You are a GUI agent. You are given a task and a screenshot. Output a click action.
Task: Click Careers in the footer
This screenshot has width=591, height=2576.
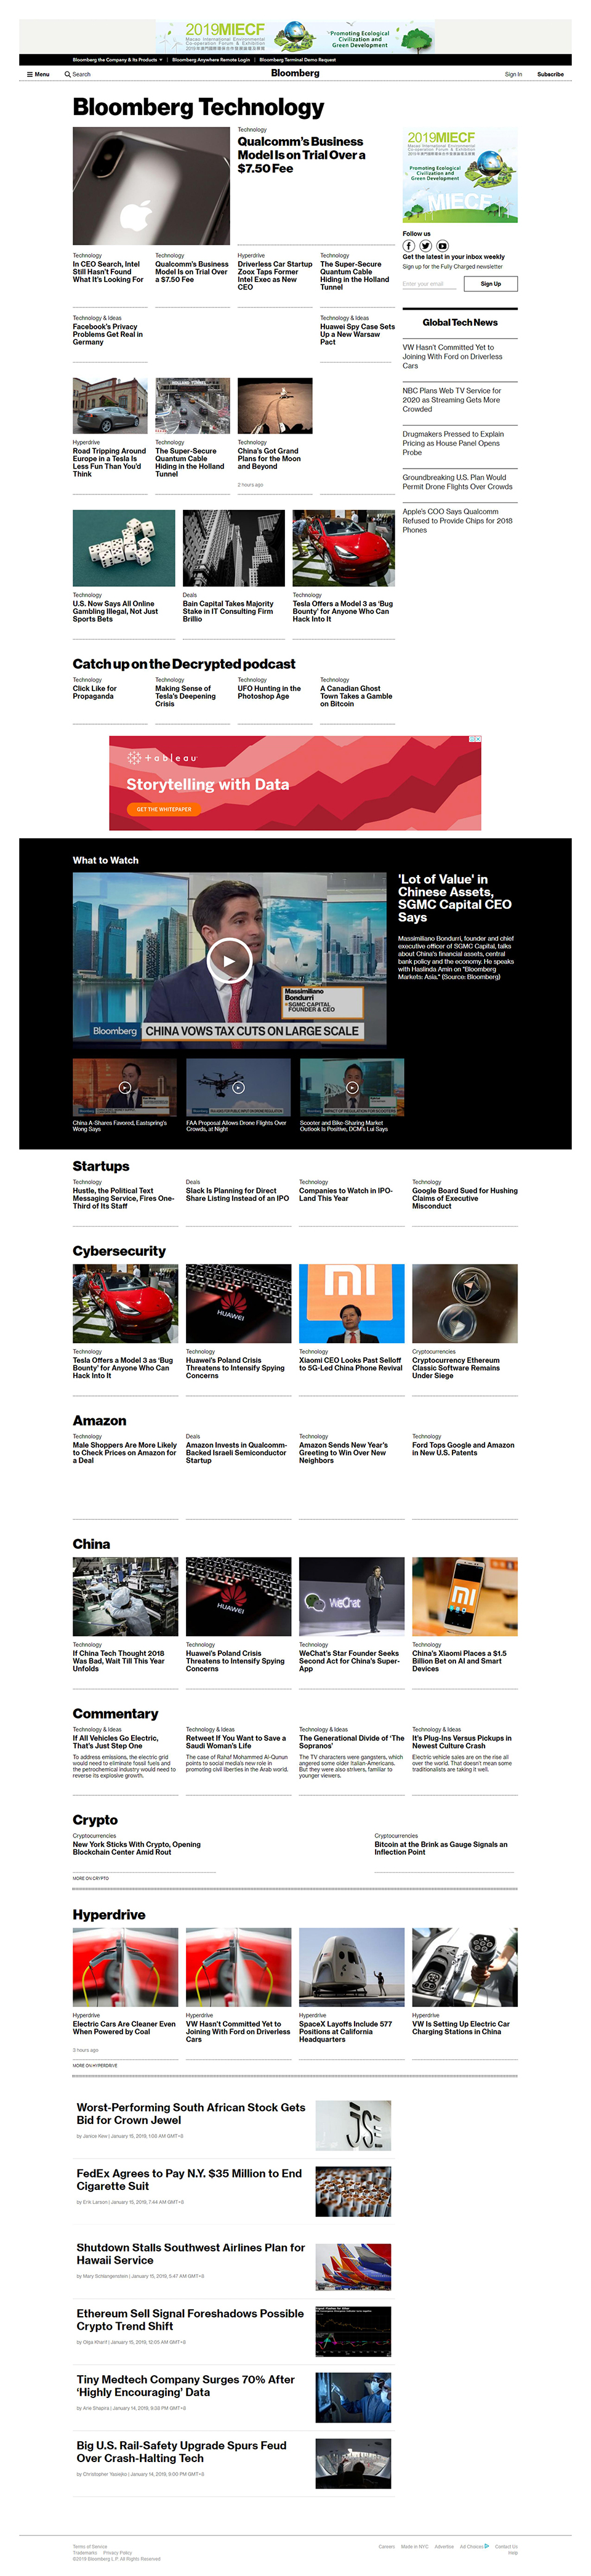(x=386, y=2546)
